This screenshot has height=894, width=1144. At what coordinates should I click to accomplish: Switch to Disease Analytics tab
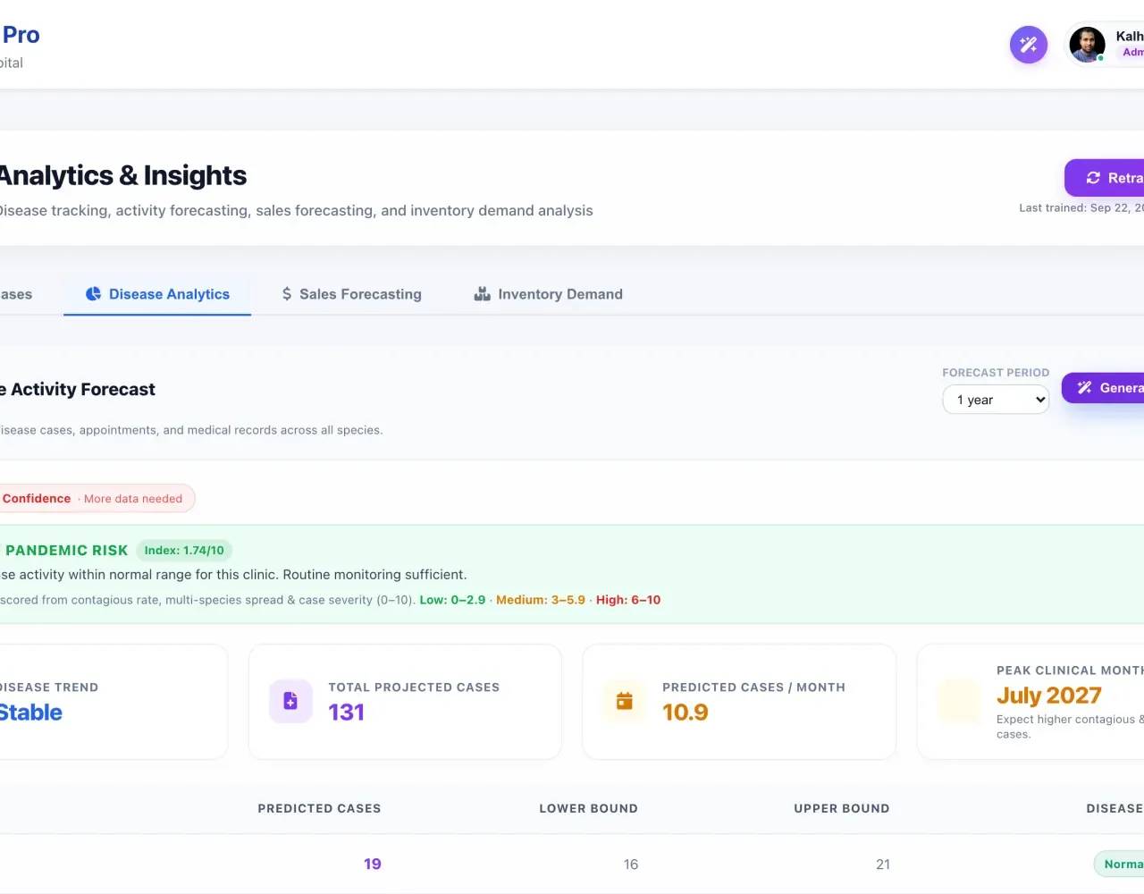click(x=157, y=294)
